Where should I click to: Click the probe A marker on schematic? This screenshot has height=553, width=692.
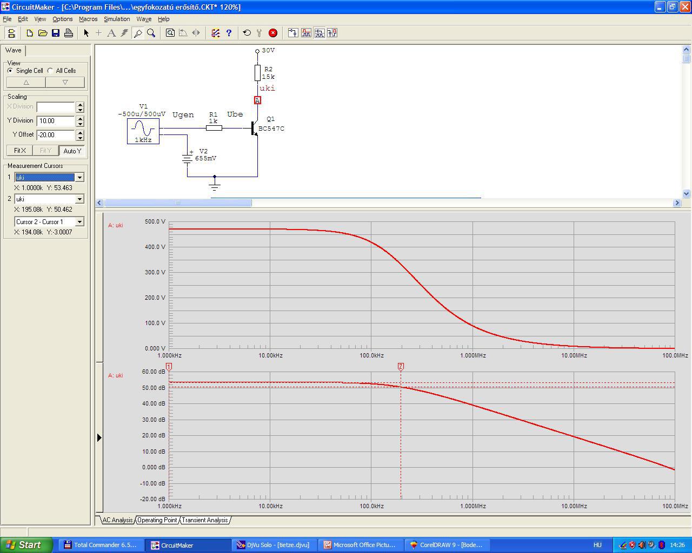pos(257,100)
